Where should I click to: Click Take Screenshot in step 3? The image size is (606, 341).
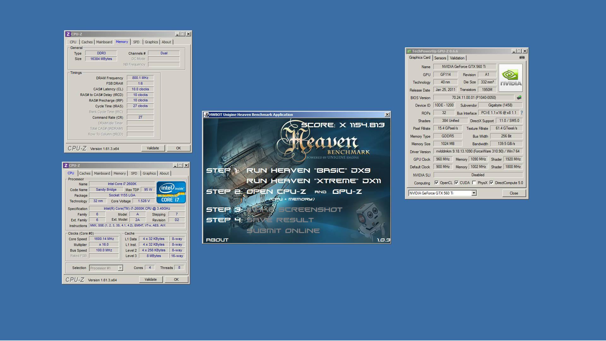[x=294, y=210]
